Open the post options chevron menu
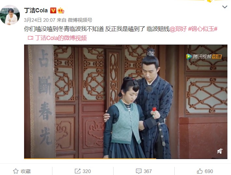The image size is (231, 175). [x=224, y=7]
